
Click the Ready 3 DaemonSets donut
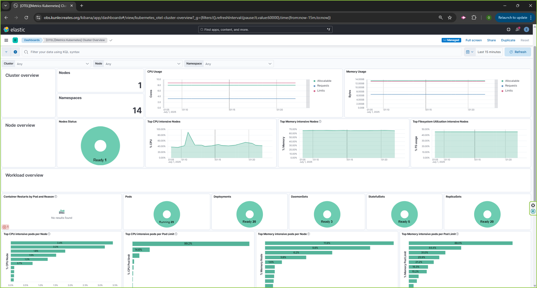pyautogui.click(x=327, y=214)
